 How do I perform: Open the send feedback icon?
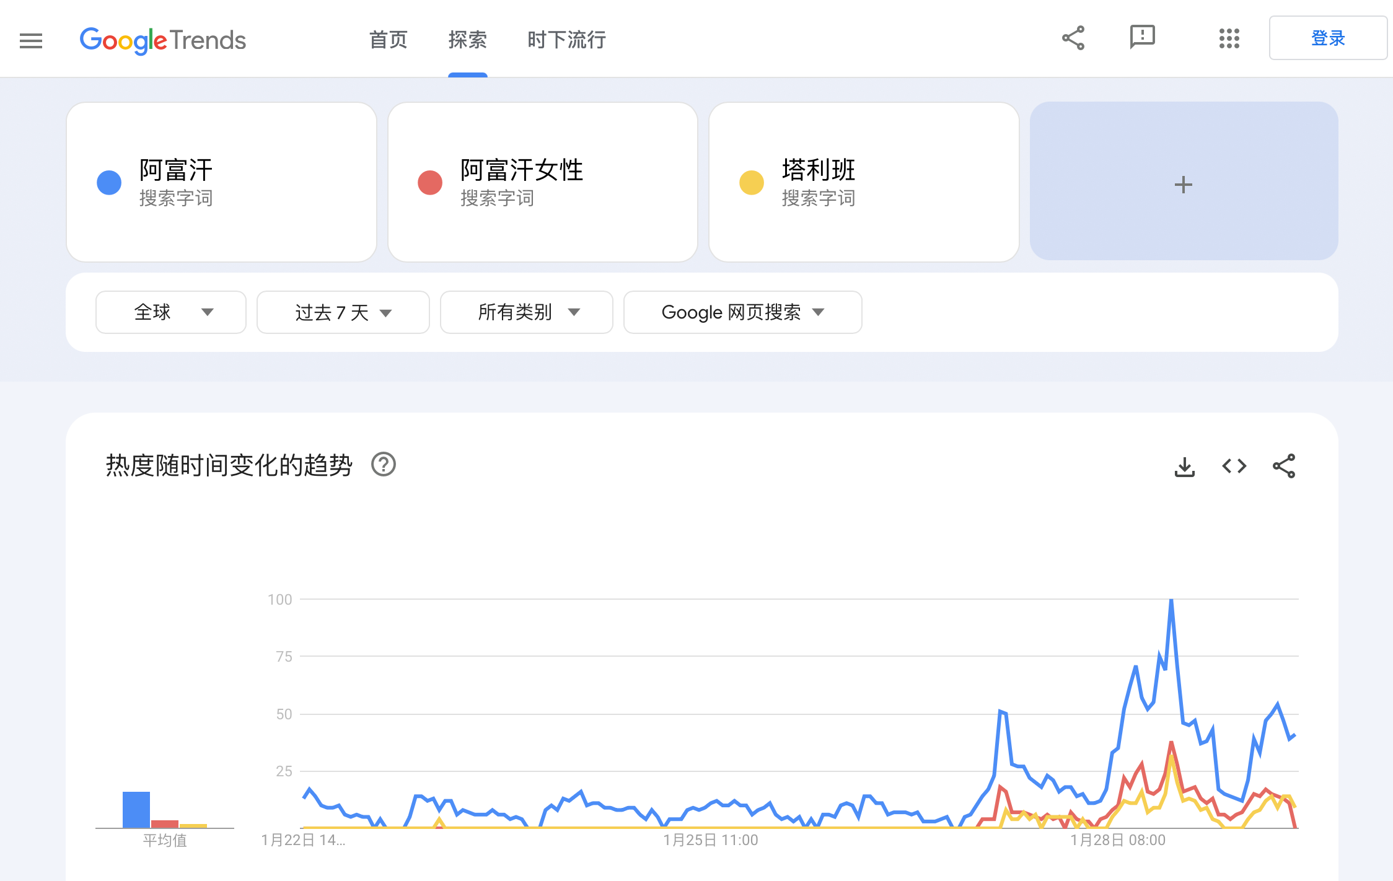(1142, 37)
